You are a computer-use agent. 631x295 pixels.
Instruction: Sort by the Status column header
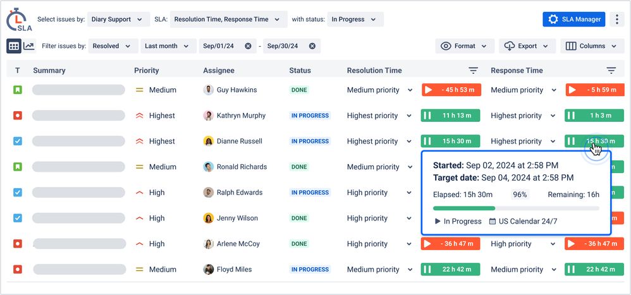tap(300, 71)
